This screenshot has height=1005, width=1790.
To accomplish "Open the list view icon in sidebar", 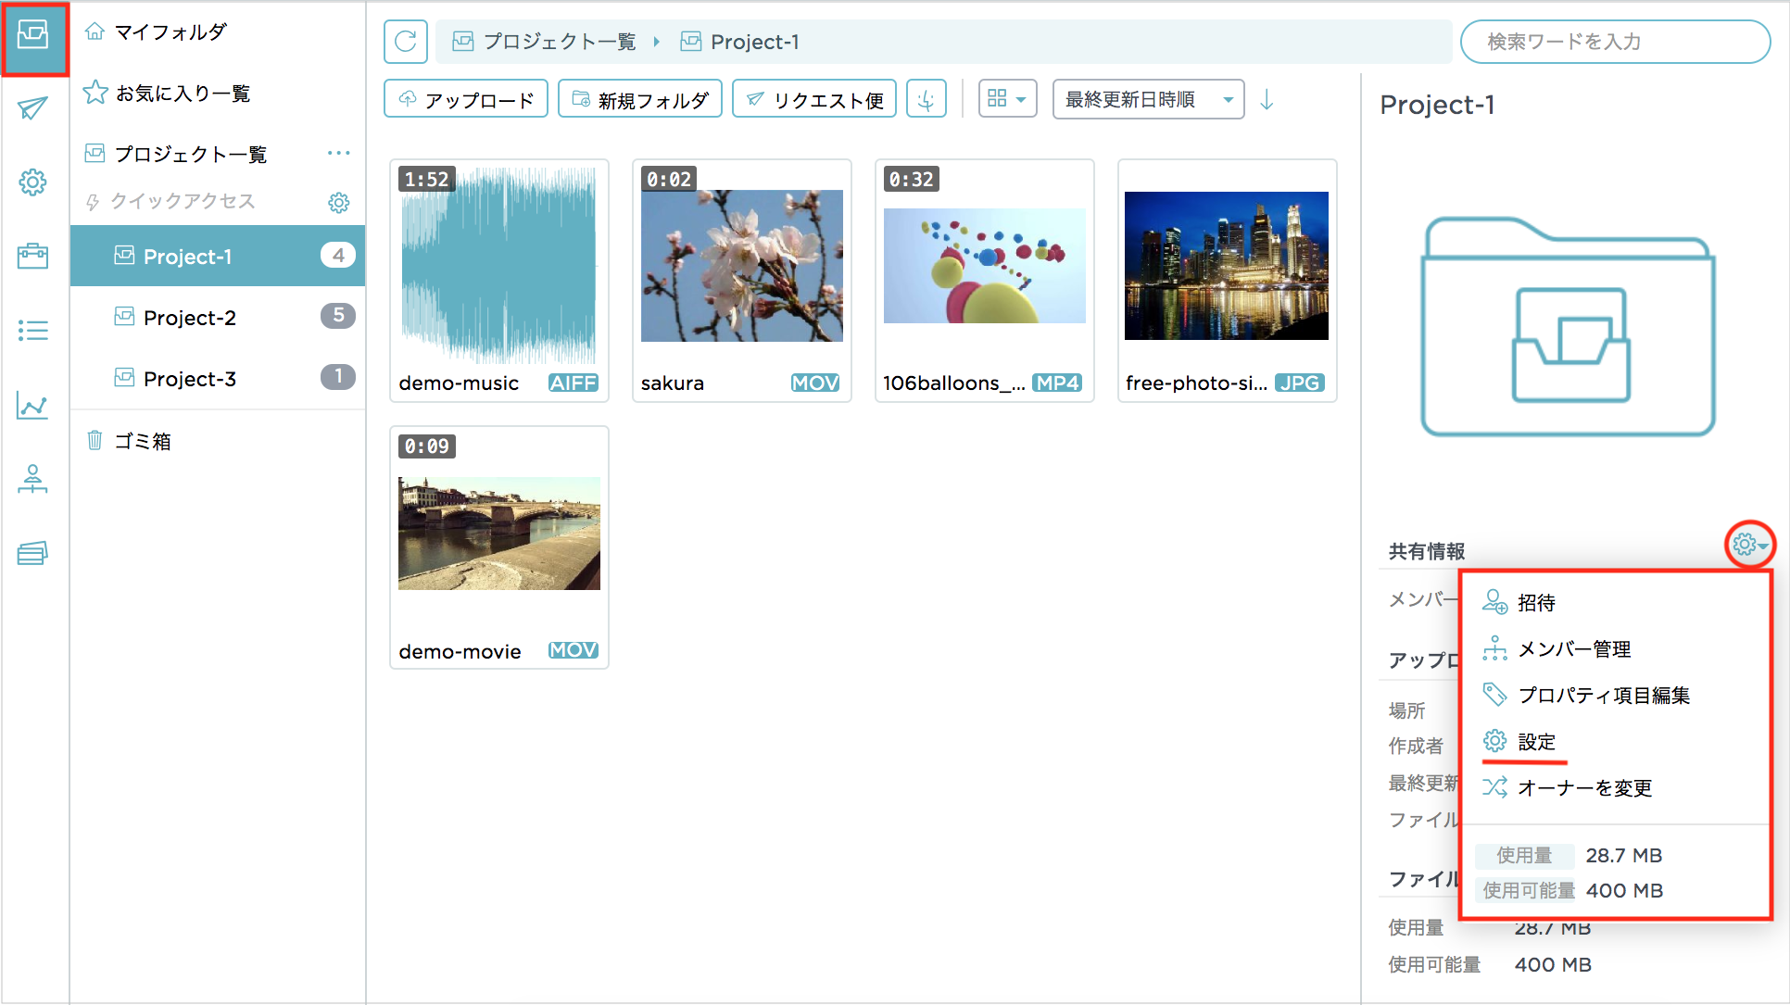I will point(33,330).
